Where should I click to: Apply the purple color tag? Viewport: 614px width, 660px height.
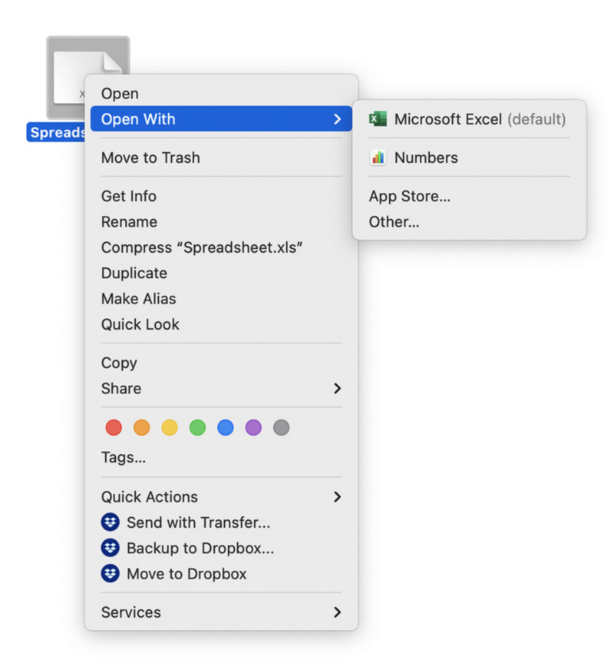pyautogui.click(x=253, y=428)
